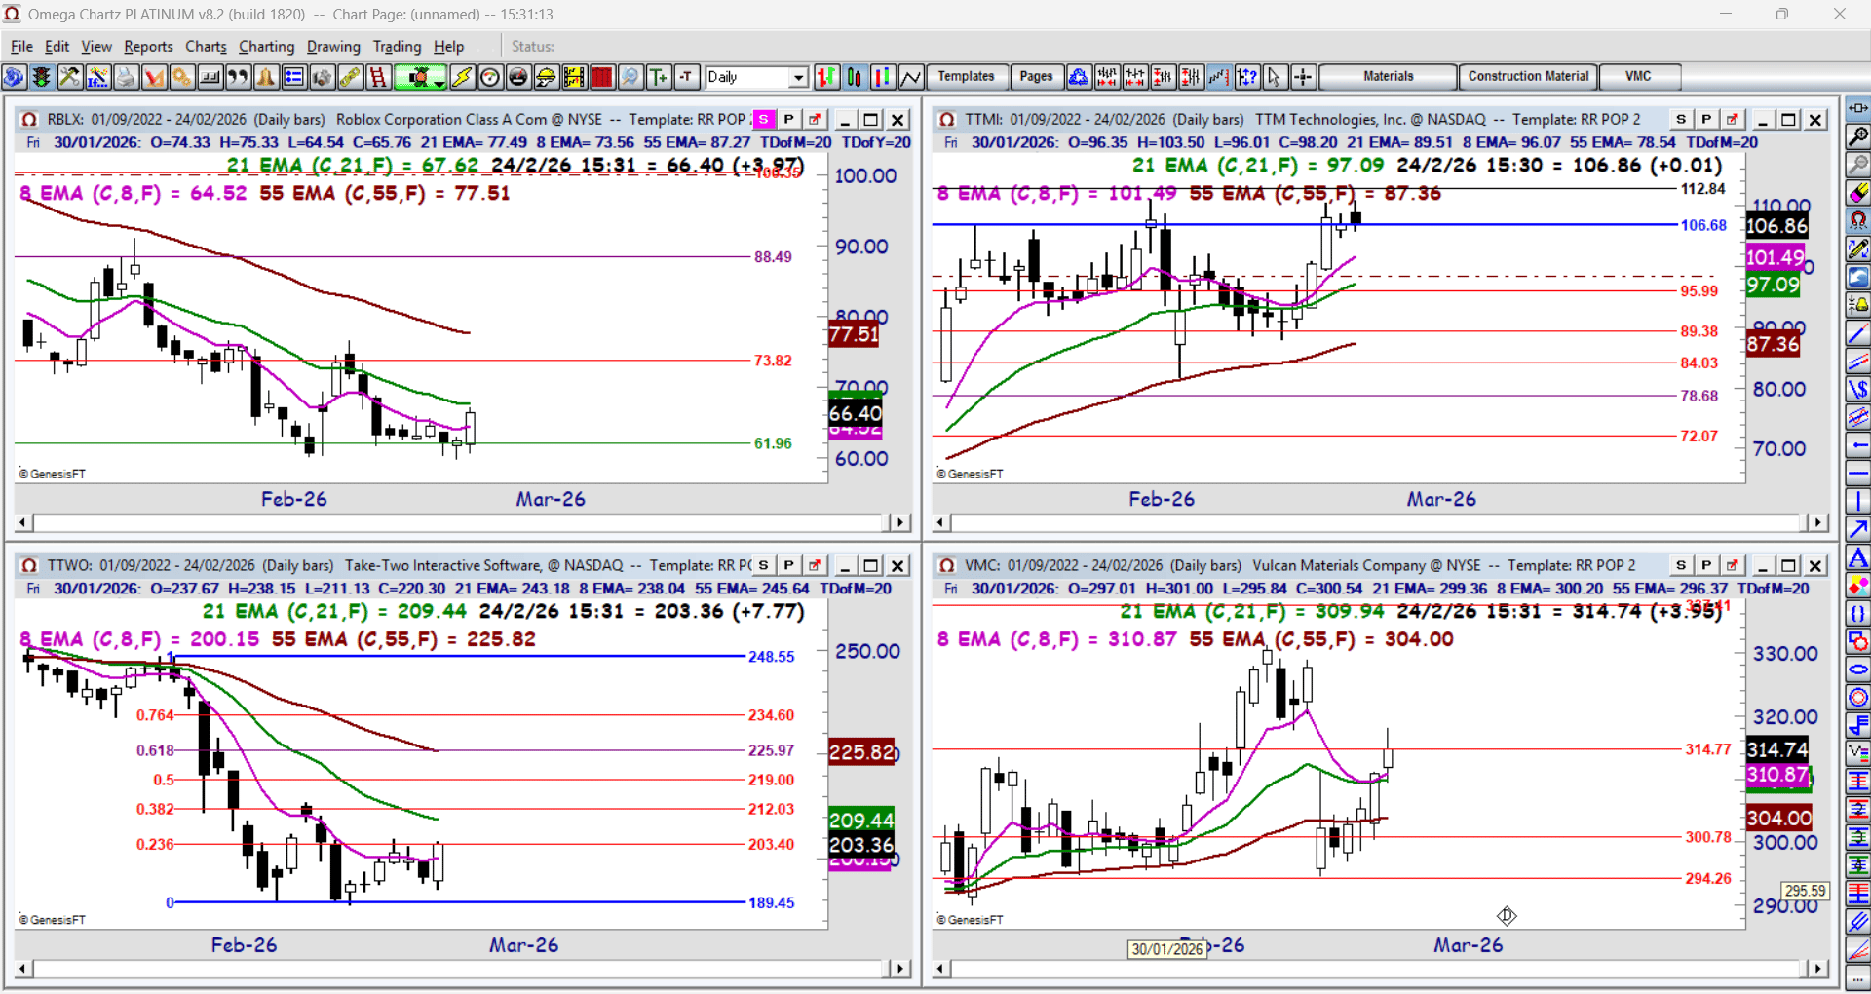This screenshot has height=994, width=1871.
Task: Select the diagonal arrow drawing tool
Action: click(1858, 530)
